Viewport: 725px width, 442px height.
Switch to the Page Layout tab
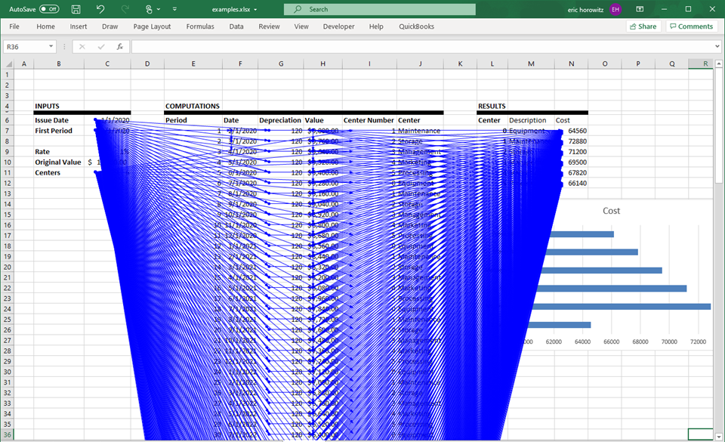coord(152,26)
